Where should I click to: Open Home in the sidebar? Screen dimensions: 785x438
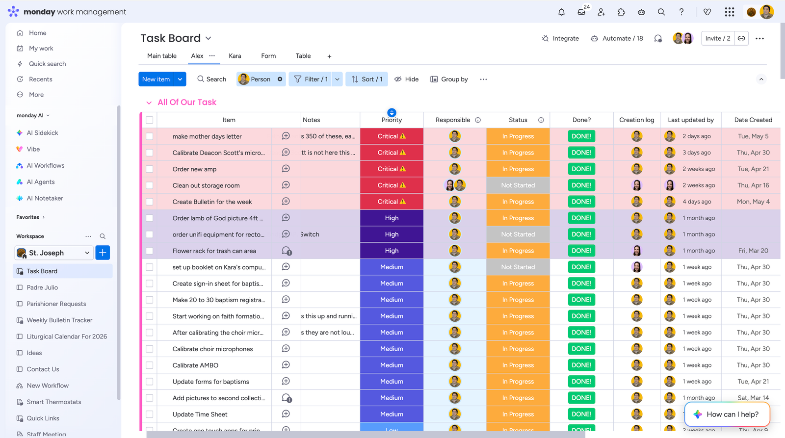click(37, 33)
